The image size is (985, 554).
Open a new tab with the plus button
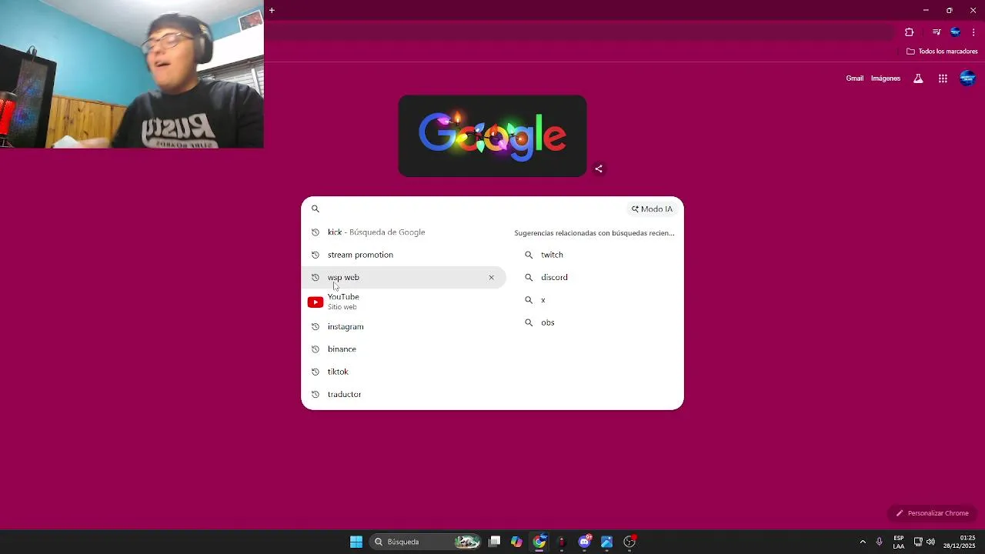point(272,10)
